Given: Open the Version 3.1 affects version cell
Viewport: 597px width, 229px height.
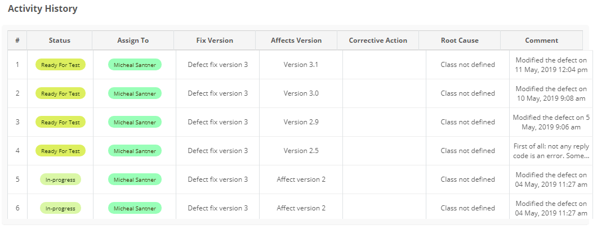Looking at the screenshot, I should [x=301, y=65].
